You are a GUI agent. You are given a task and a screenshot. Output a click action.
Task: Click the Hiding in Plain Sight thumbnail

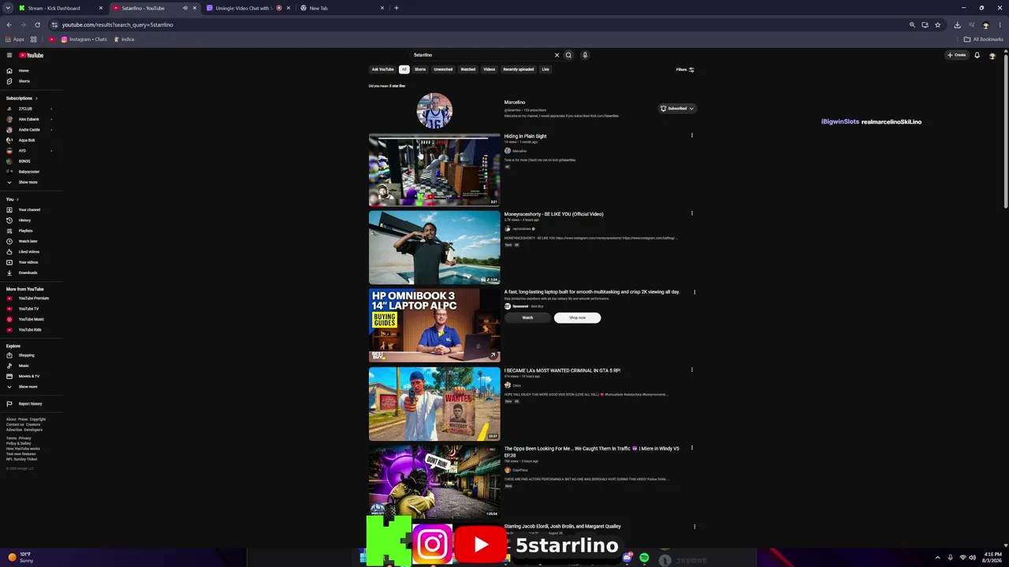(434, 170)
